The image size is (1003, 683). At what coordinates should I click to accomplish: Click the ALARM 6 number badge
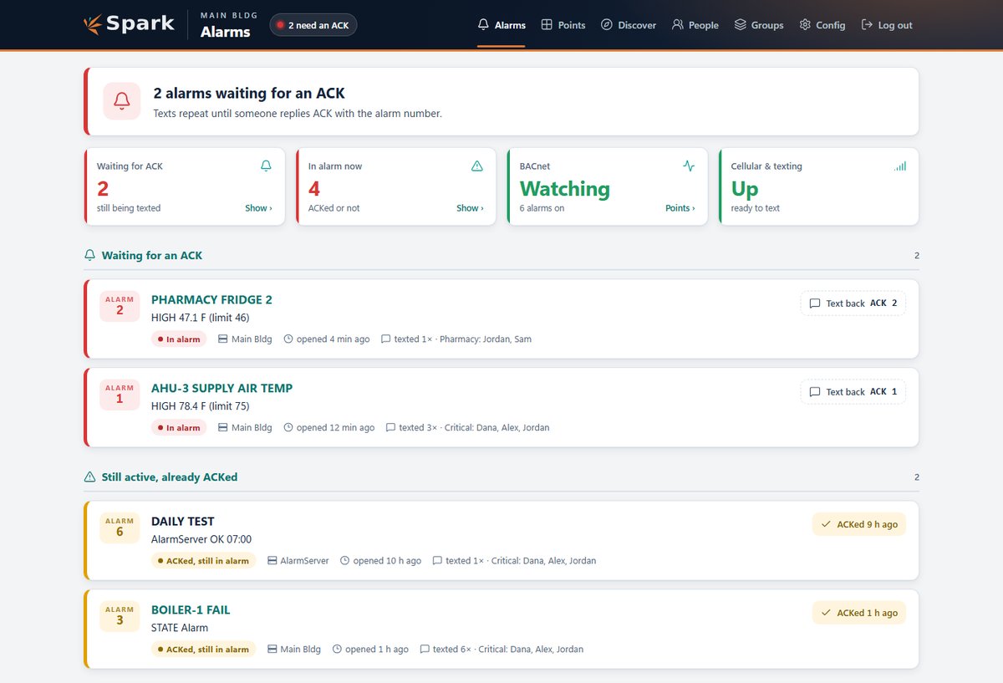[120, 528]
